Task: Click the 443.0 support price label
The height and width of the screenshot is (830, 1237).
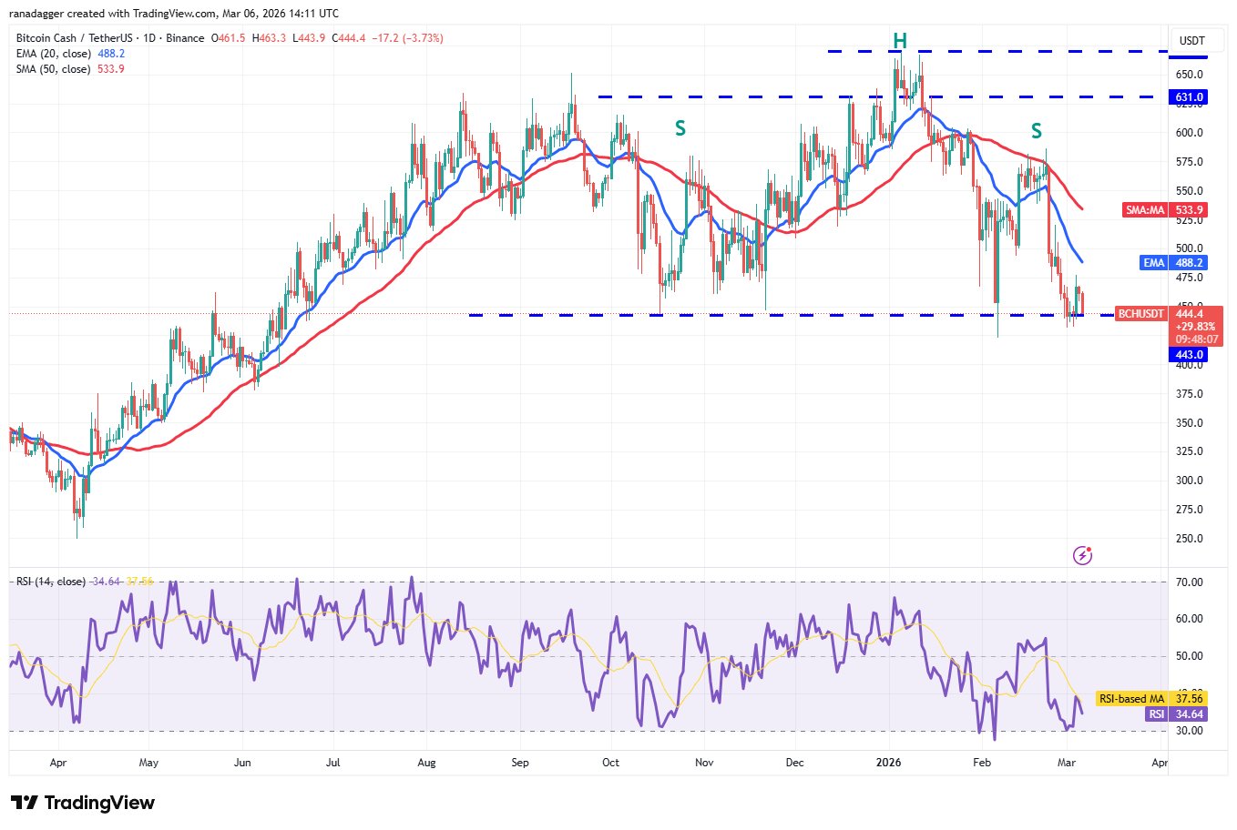Action: 1189,355
